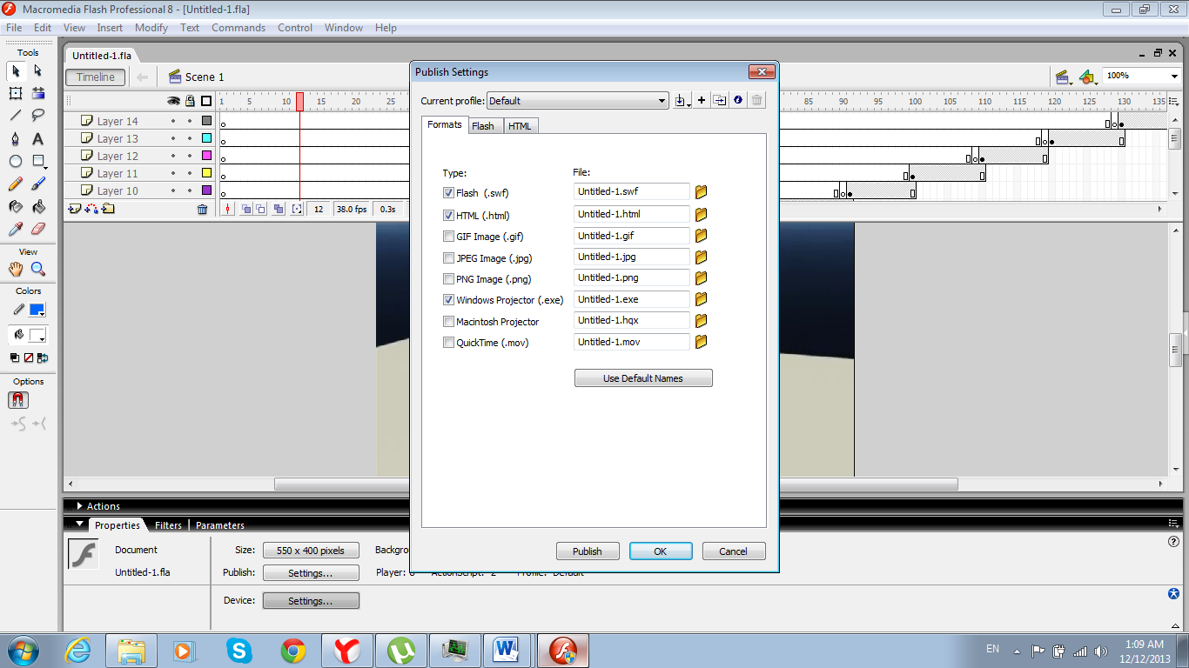
Task: Open the Import/Export profile dropdown
Action: pos(682,101)
